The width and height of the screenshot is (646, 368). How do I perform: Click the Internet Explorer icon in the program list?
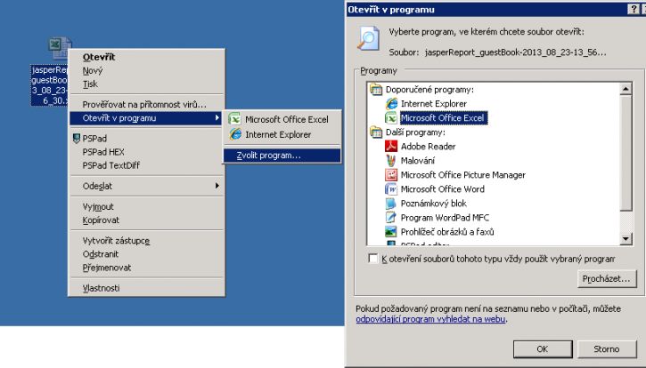[391, 104]
